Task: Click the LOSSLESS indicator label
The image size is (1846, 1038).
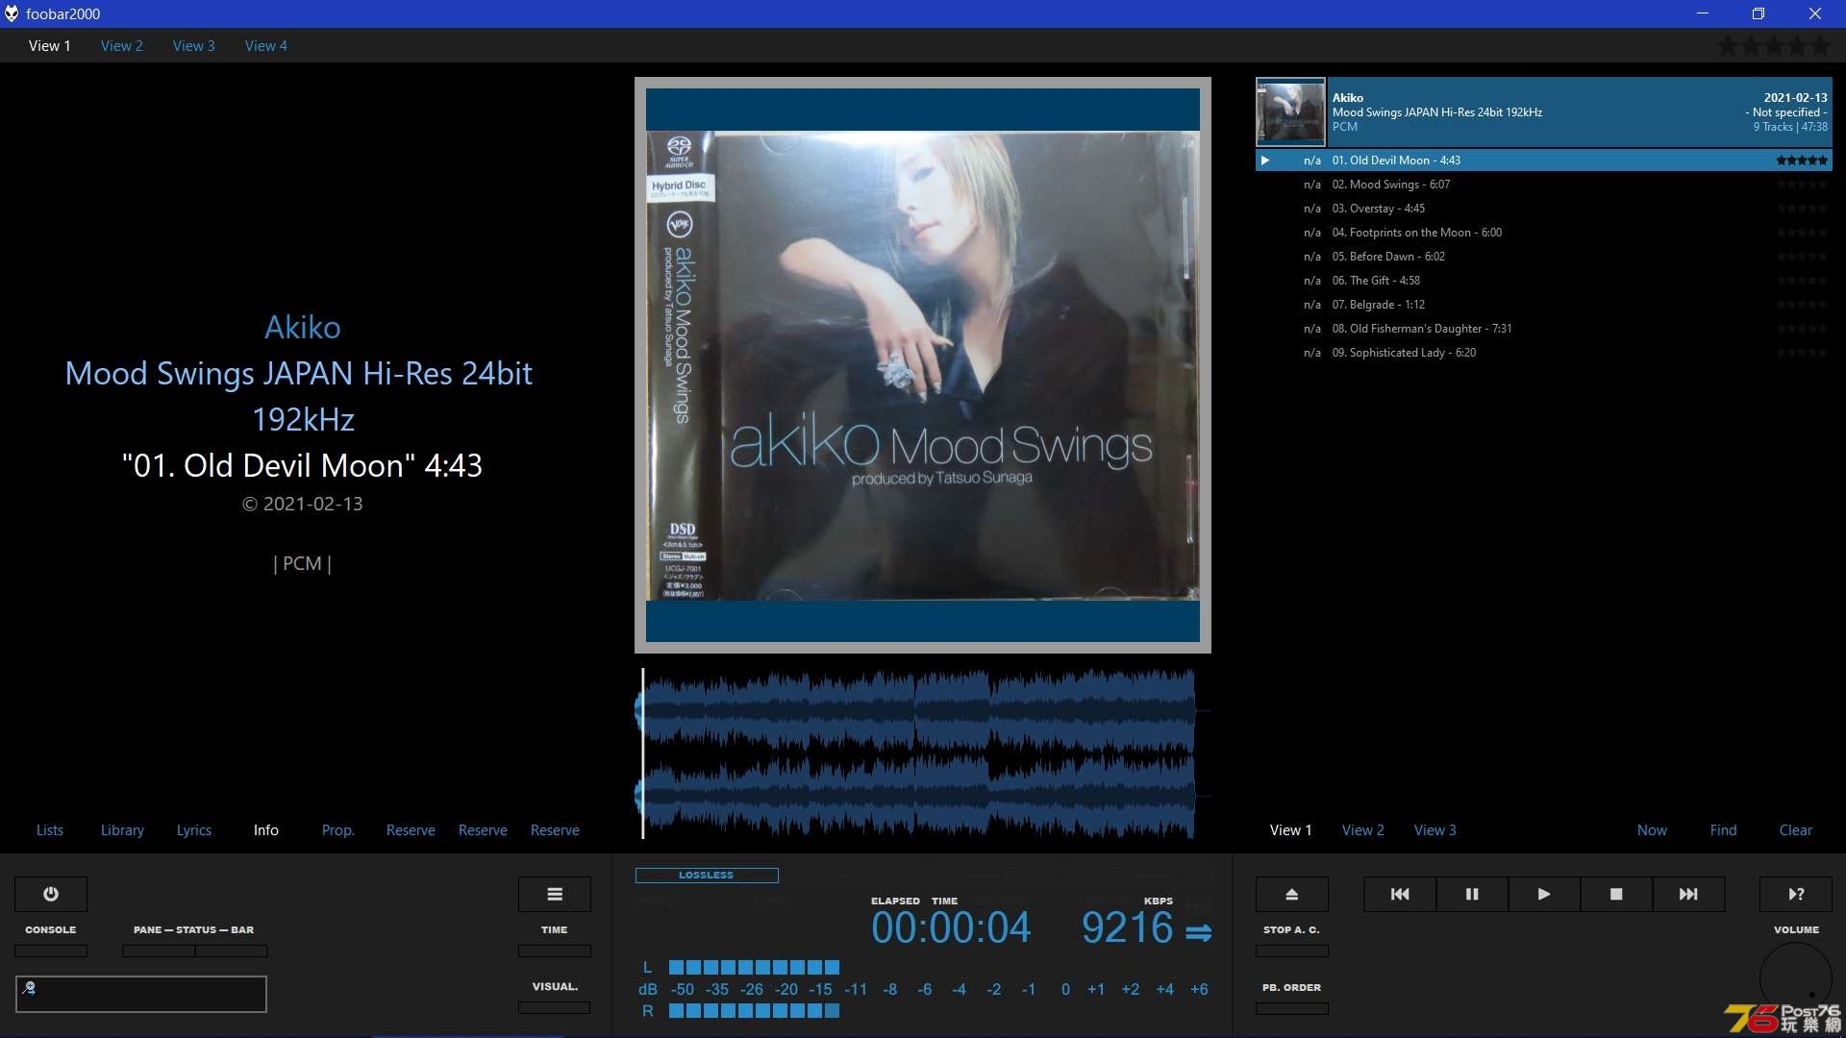Action: click(707, 876)
